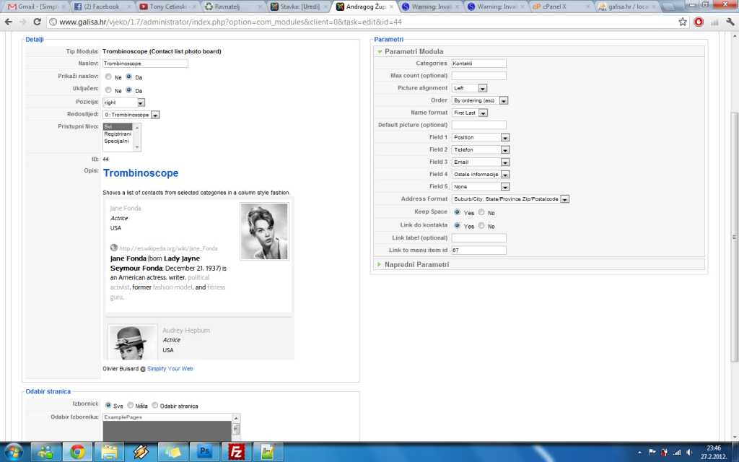Choose Ništa under Izbornici
This screenshot has height=462, width=739.
[131, 406]
